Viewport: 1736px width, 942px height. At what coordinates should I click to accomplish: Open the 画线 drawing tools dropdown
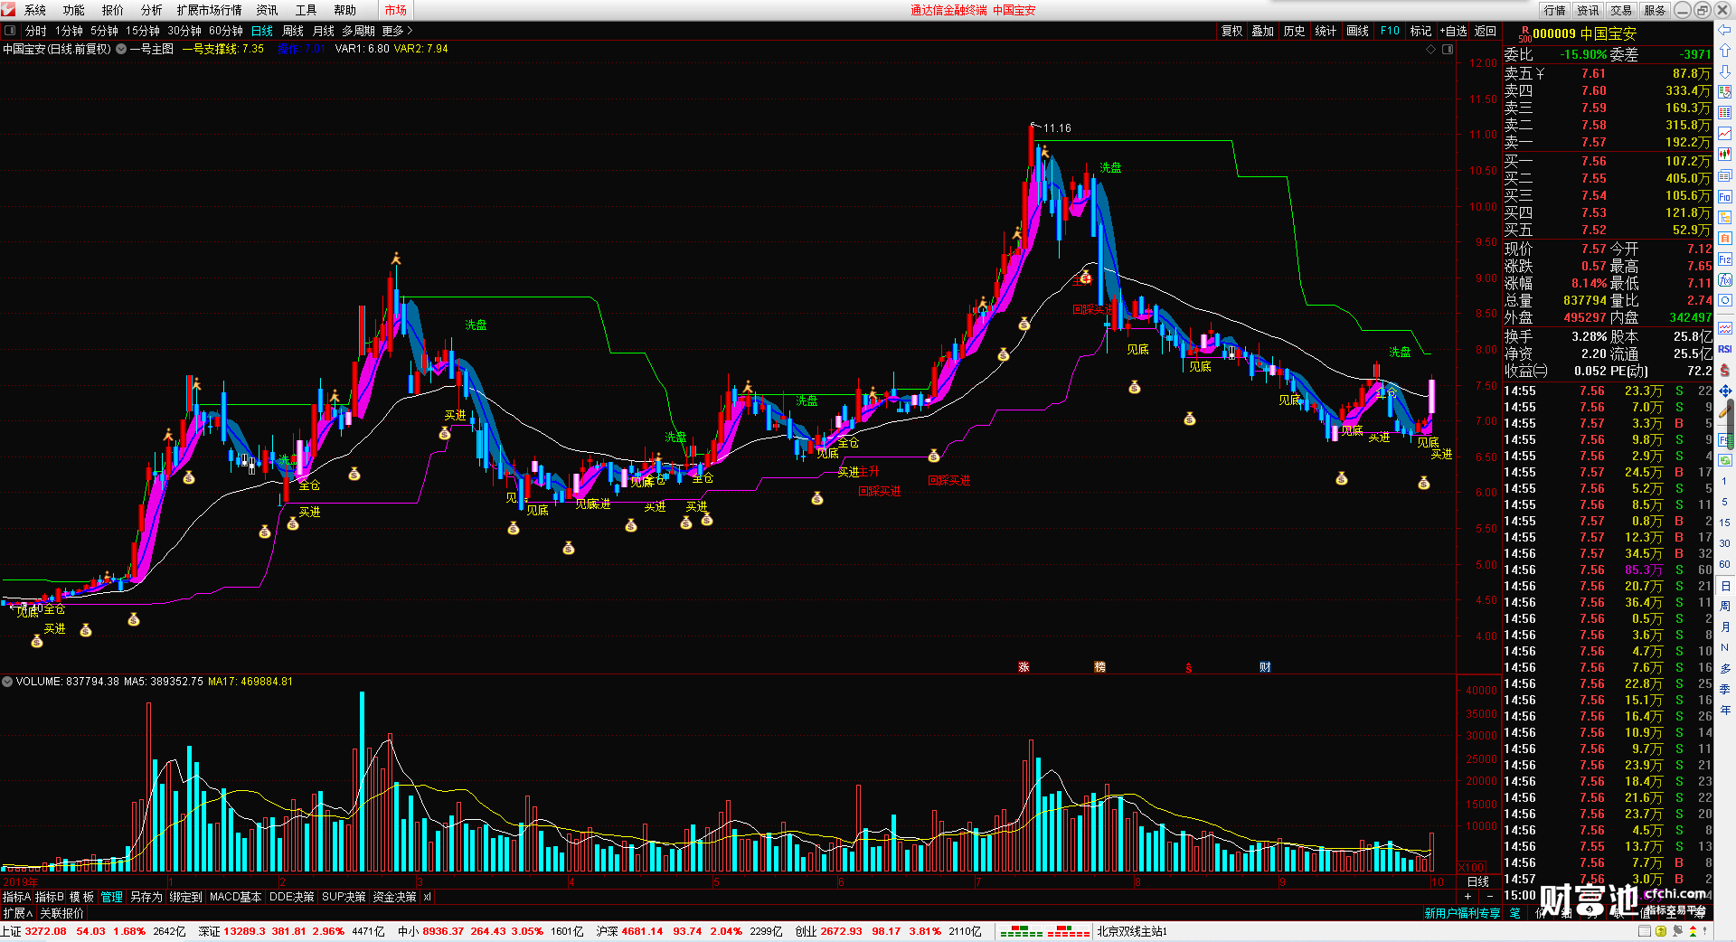(1357, 31)
